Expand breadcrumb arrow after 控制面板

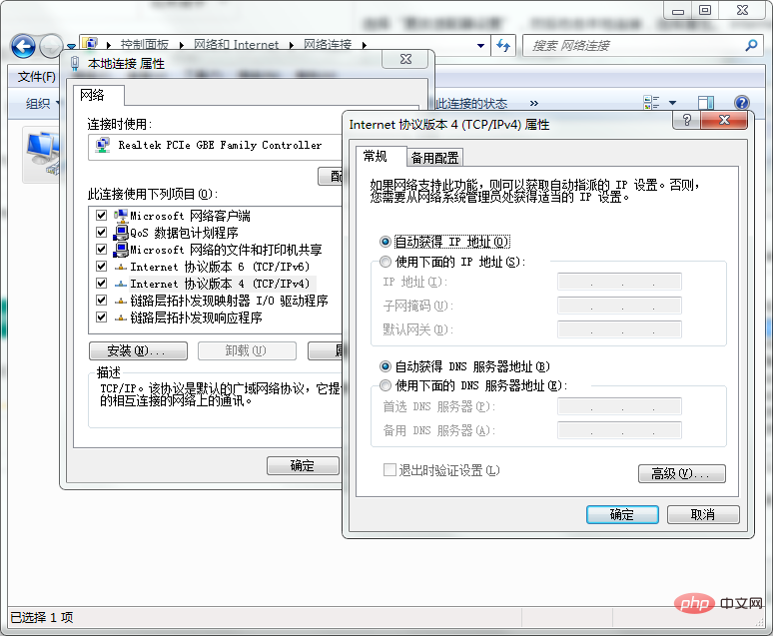point(182,45)
